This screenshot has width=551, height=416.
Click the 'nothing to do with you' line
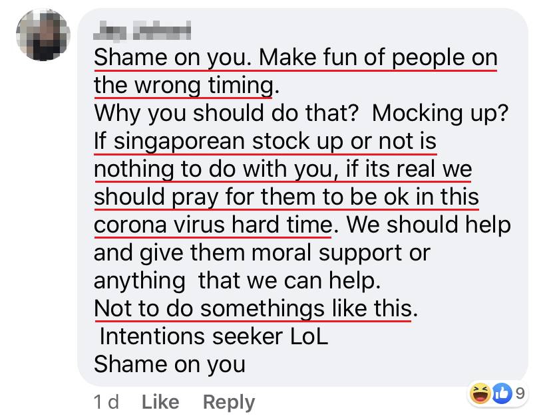coord(283,169)
